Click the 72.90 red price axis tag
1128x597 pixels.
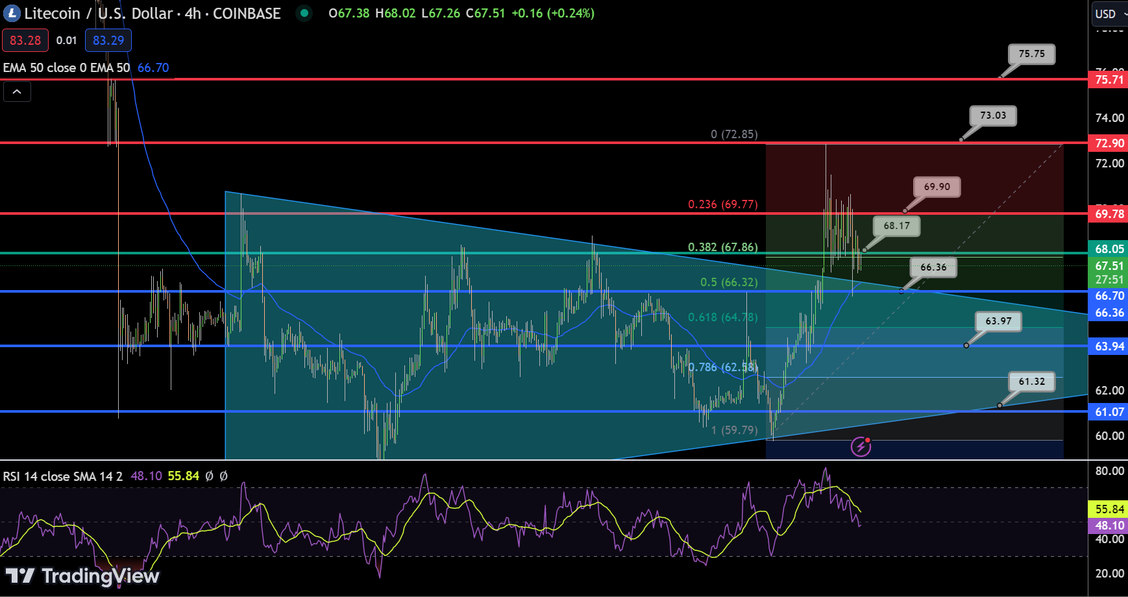click(1109, 143)
